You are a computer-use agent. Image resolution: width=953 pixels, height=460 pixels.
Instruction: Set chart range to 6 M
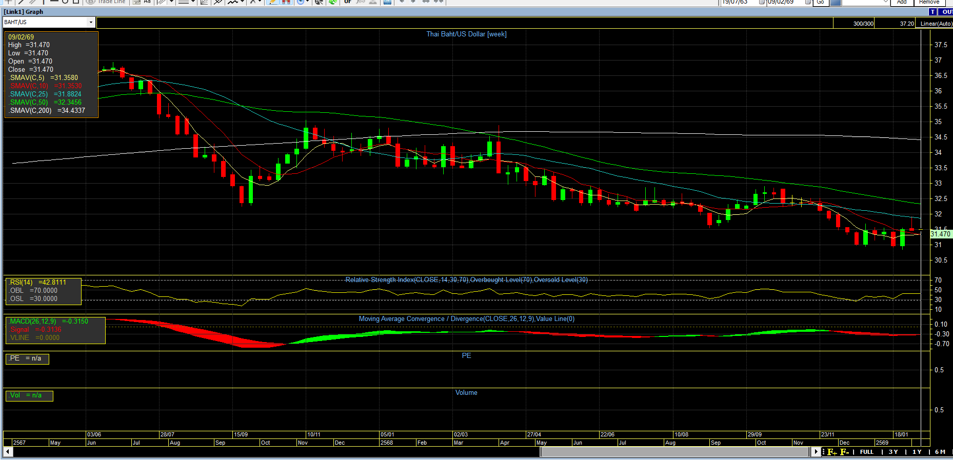click(x=940, y=452)
